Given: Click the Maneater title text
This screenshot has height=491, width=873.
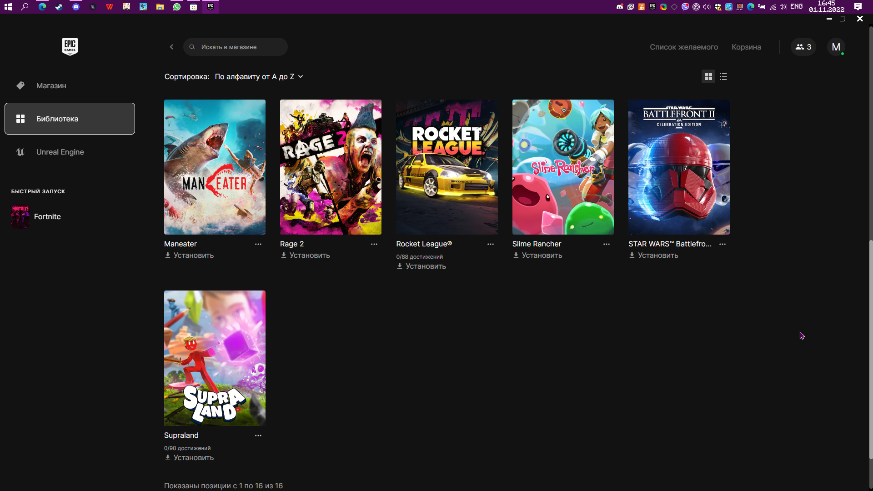Looking at the screenshot, I should [181, 244].
